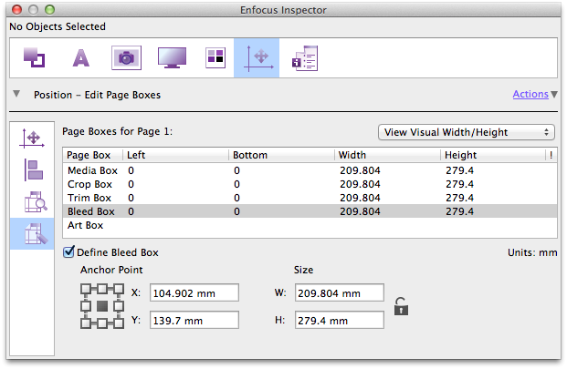Click the H size field 279.4 mm
The width and height of the screenshot is (567, 369).
tap(339, 320)
